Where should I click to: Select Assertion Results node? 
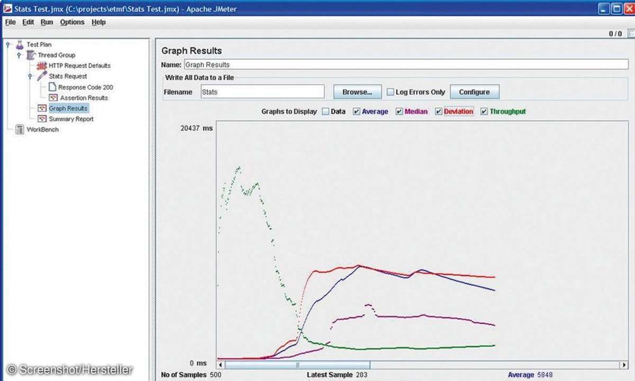point(84,98)
